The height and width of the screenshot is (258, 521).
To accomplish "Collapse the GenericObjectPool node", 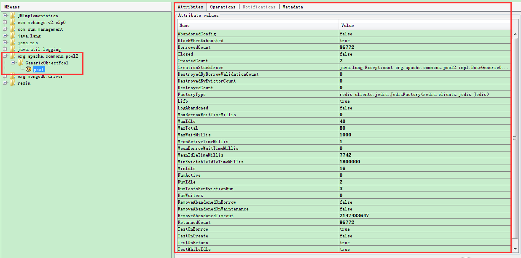I will pos(13,63).
